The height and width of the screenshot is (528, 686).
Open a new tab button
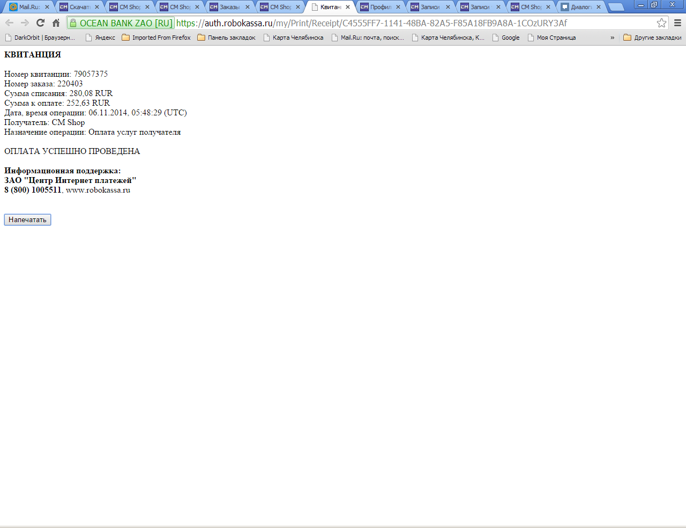(616, 7)
